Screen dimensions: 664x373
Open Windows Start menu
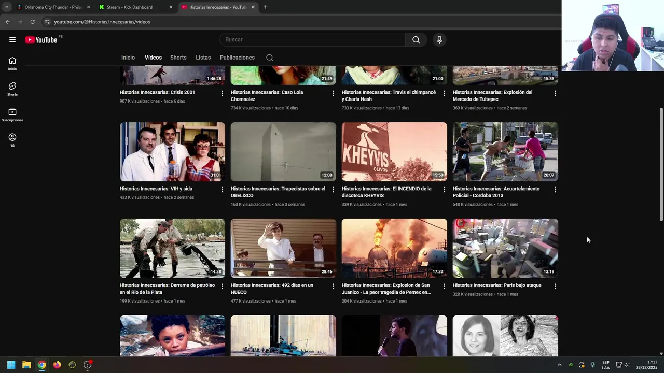11,365
